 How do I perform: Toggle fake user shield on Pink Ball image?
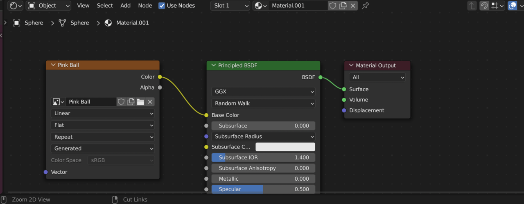(x=121, y=102)
